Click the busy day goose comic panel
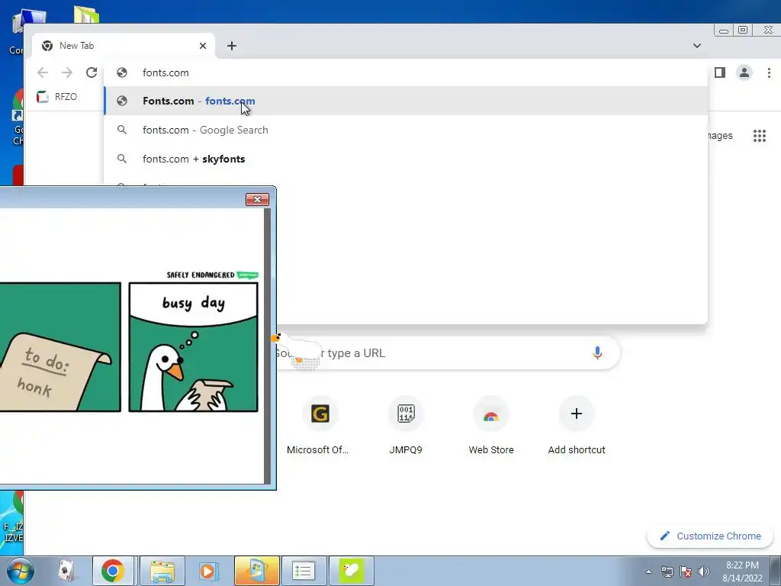This screenshot has height=586, width=781. coord(193,347)
